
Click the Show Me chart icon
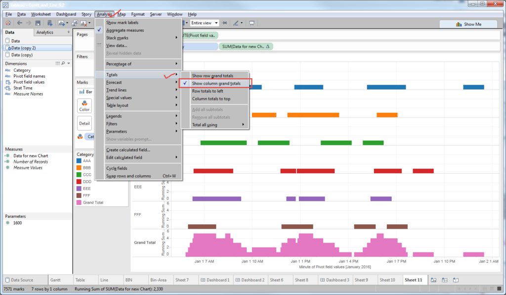coord(459,24)
